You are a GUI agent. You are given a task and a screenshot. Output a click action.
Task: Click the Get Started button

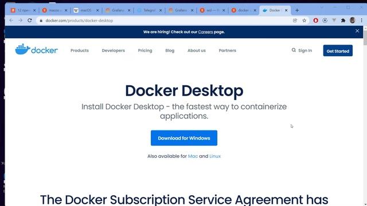(x=338, y=50)
